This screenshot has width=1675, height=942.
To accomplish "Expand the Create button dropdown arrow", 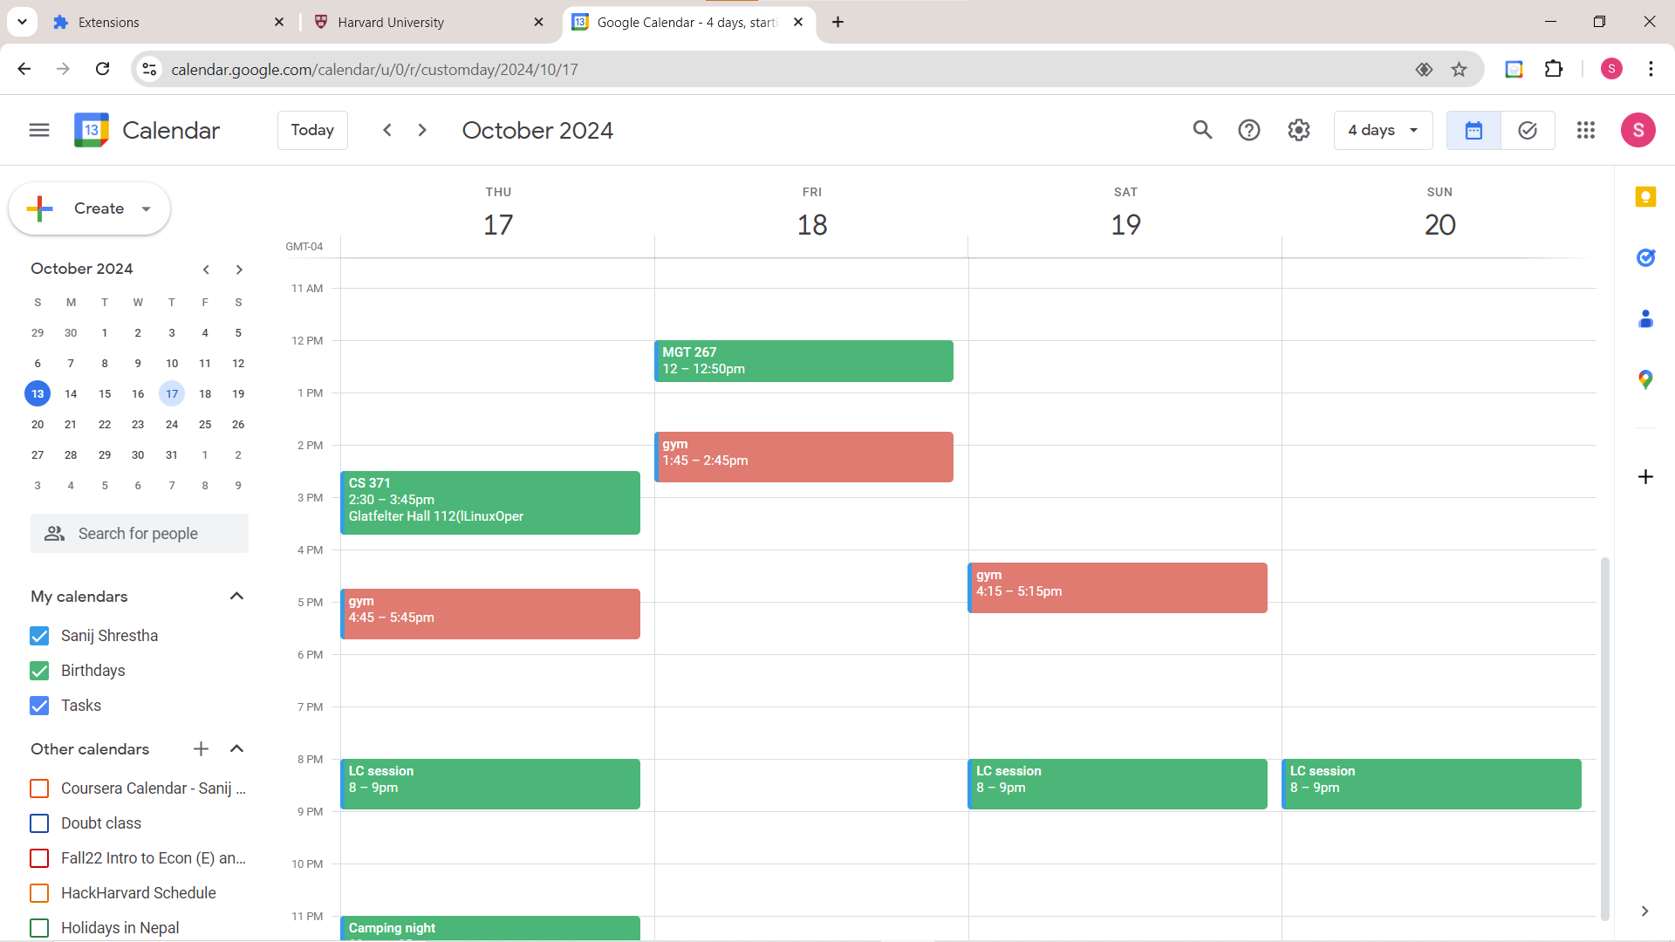I will point(147,208).
